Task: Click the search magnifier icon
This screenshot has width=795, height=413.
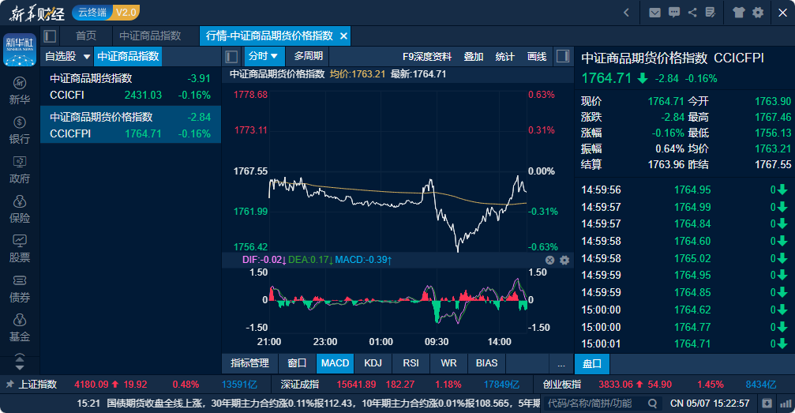Action: (653, 404)
